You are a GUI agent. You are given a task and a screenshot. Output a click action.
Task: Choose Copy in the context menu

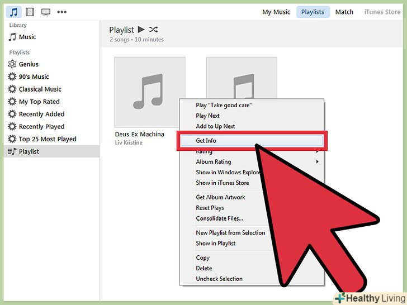(203, 258)
